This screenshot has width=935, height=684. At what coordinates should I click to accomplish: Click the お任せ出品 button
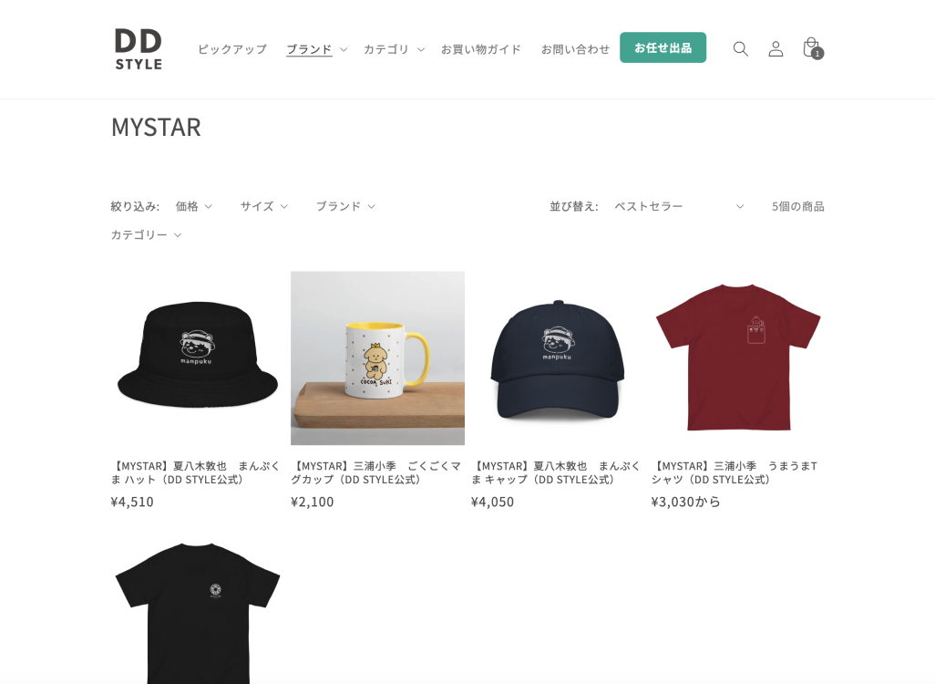coord(663,47)
